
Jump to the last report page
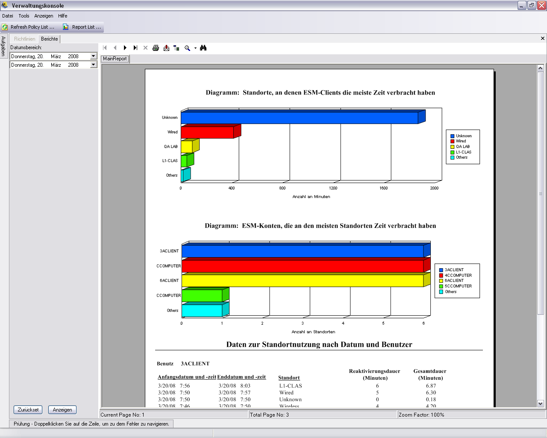(x=135, y=48)
